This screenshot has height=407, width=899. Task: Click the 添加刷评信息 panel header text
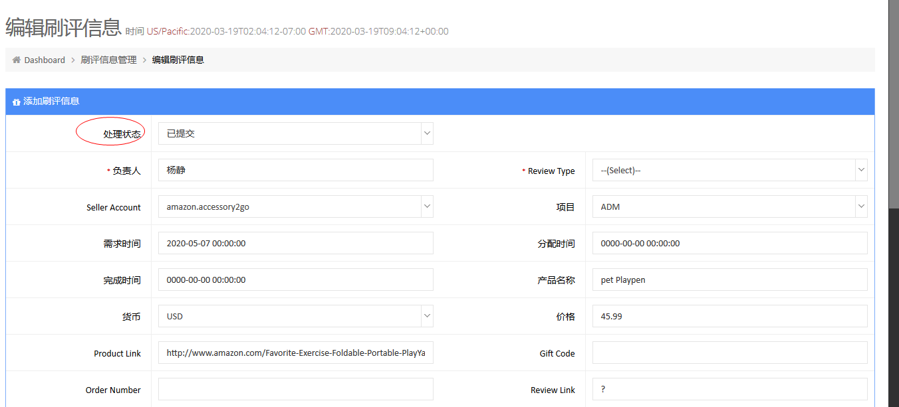point(51,102)
